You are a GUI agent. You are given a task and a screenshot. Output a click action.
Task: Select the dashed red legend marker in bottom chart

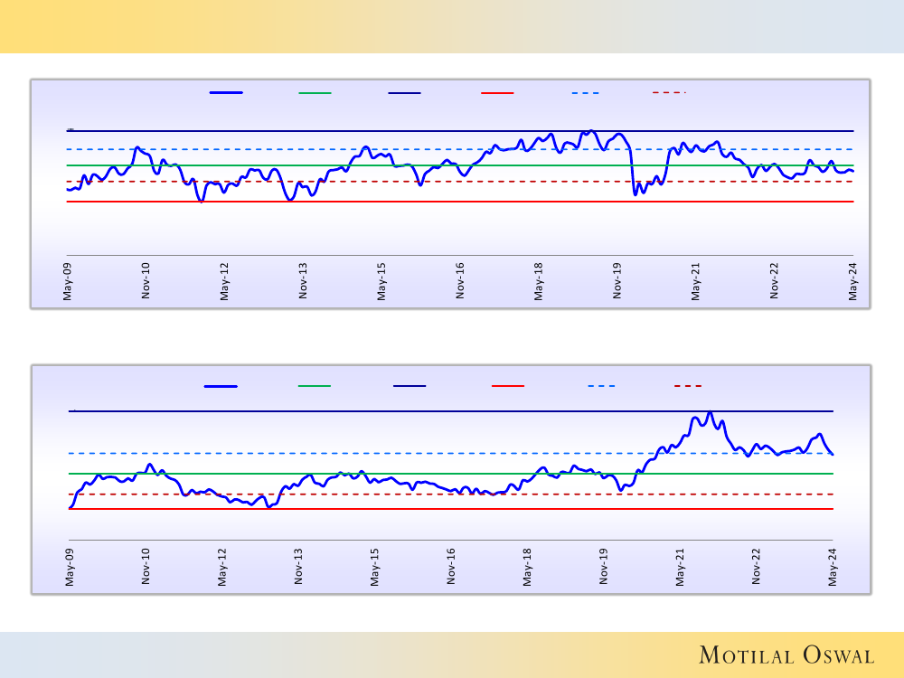(x=688, y=386)
